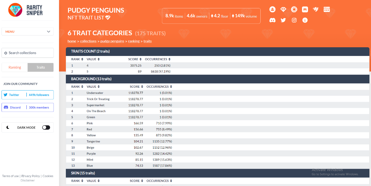Open Privacy Policy footer link

(x=31, y=176)
